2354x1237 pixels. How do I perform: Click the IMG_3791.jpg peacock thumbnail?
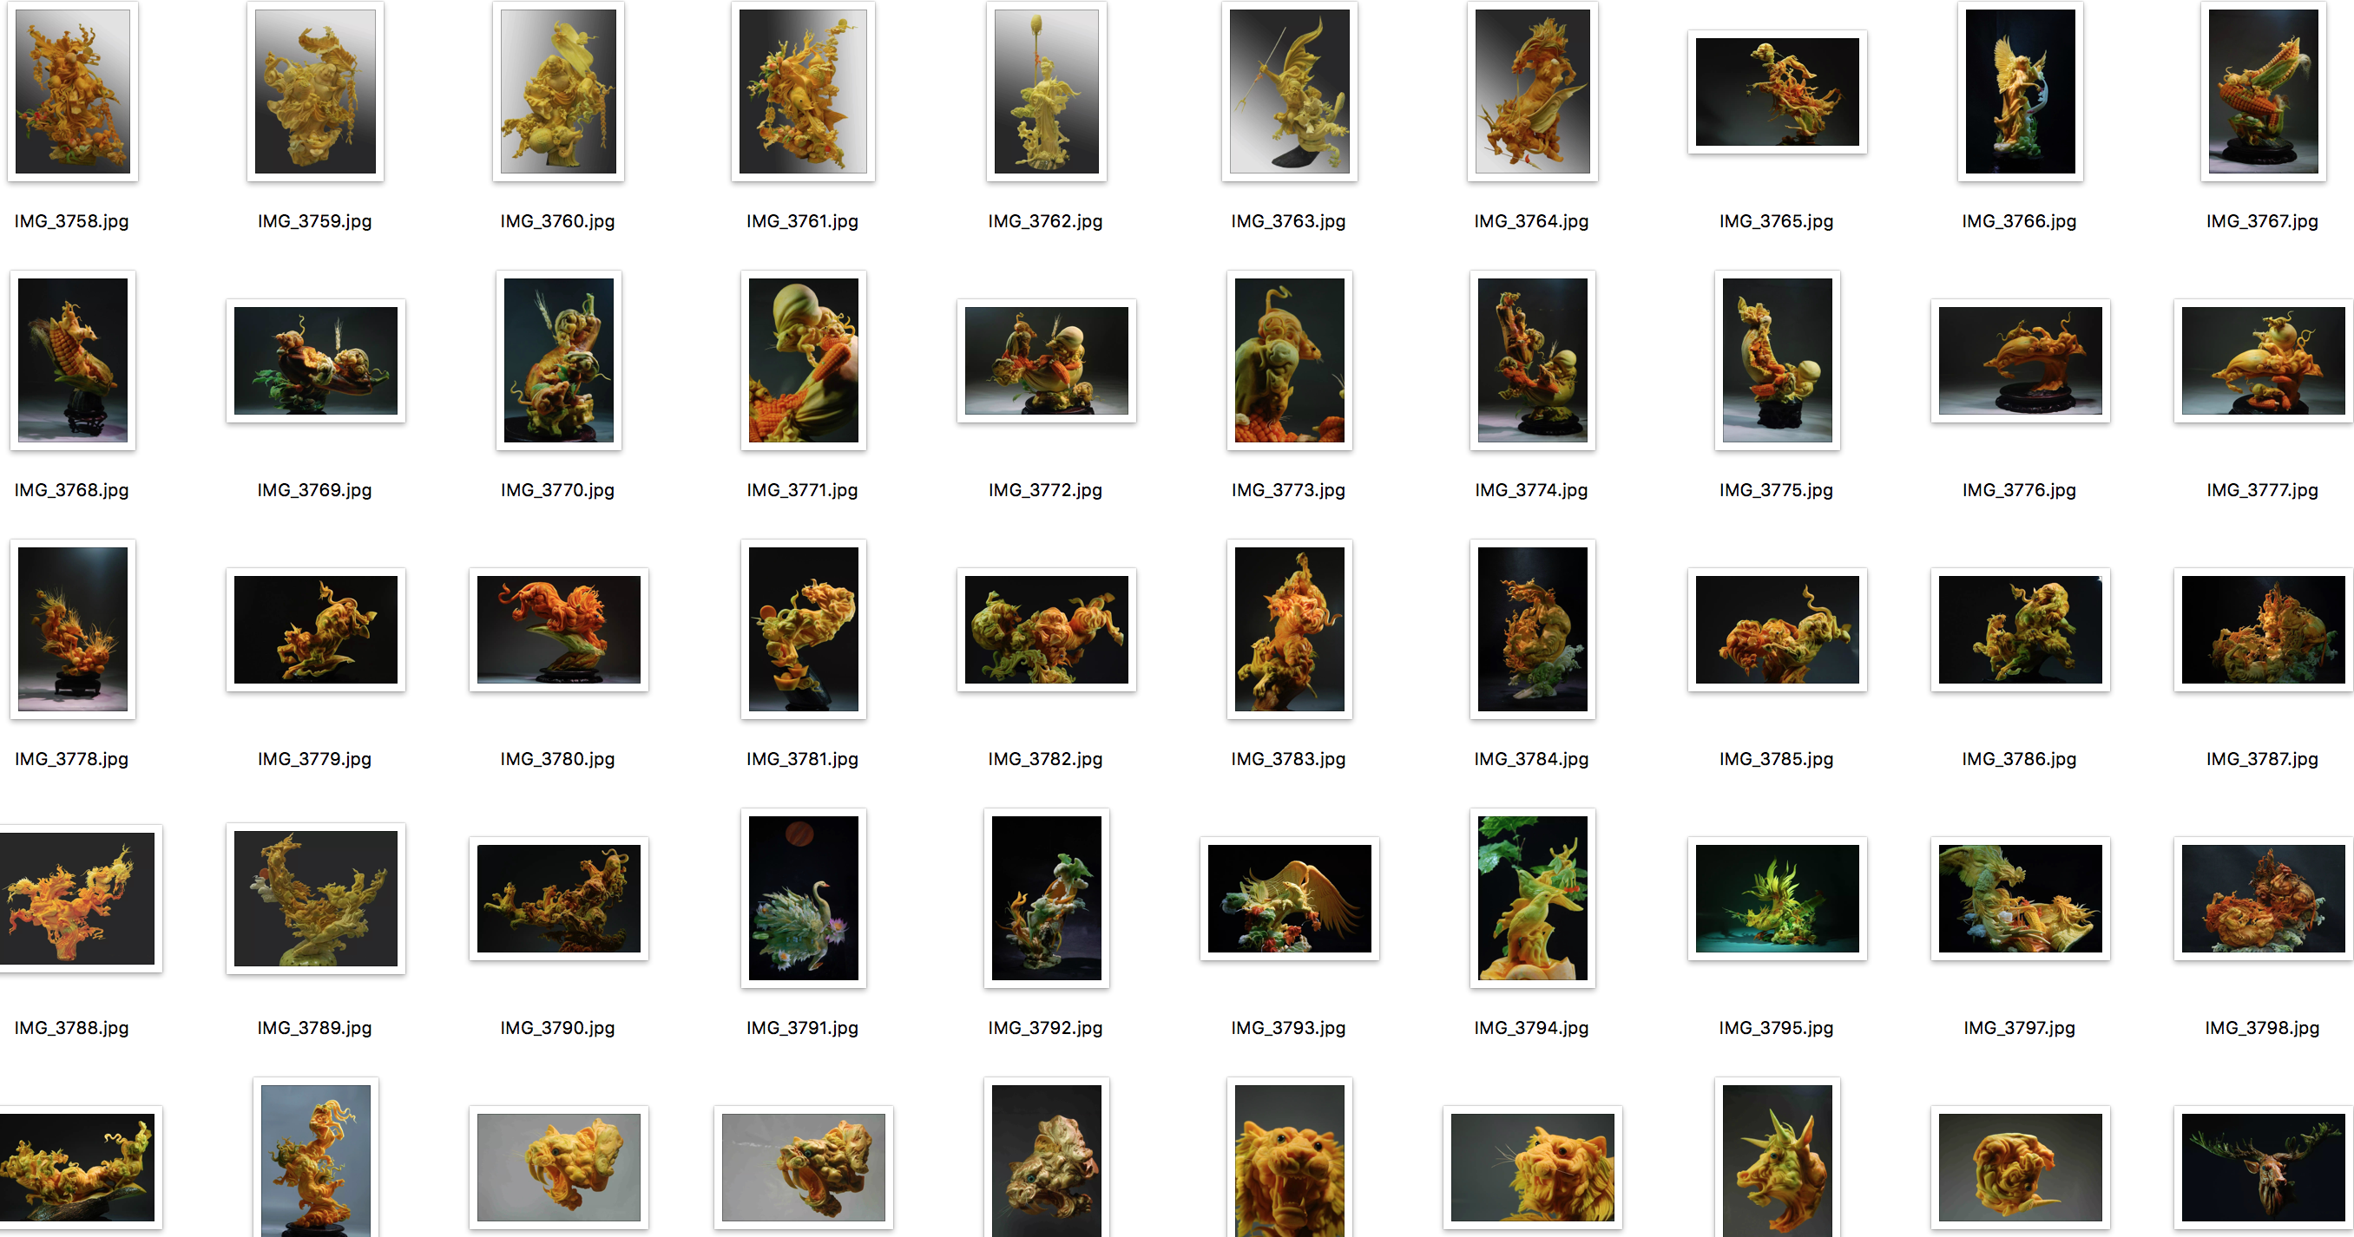[803, 898]
